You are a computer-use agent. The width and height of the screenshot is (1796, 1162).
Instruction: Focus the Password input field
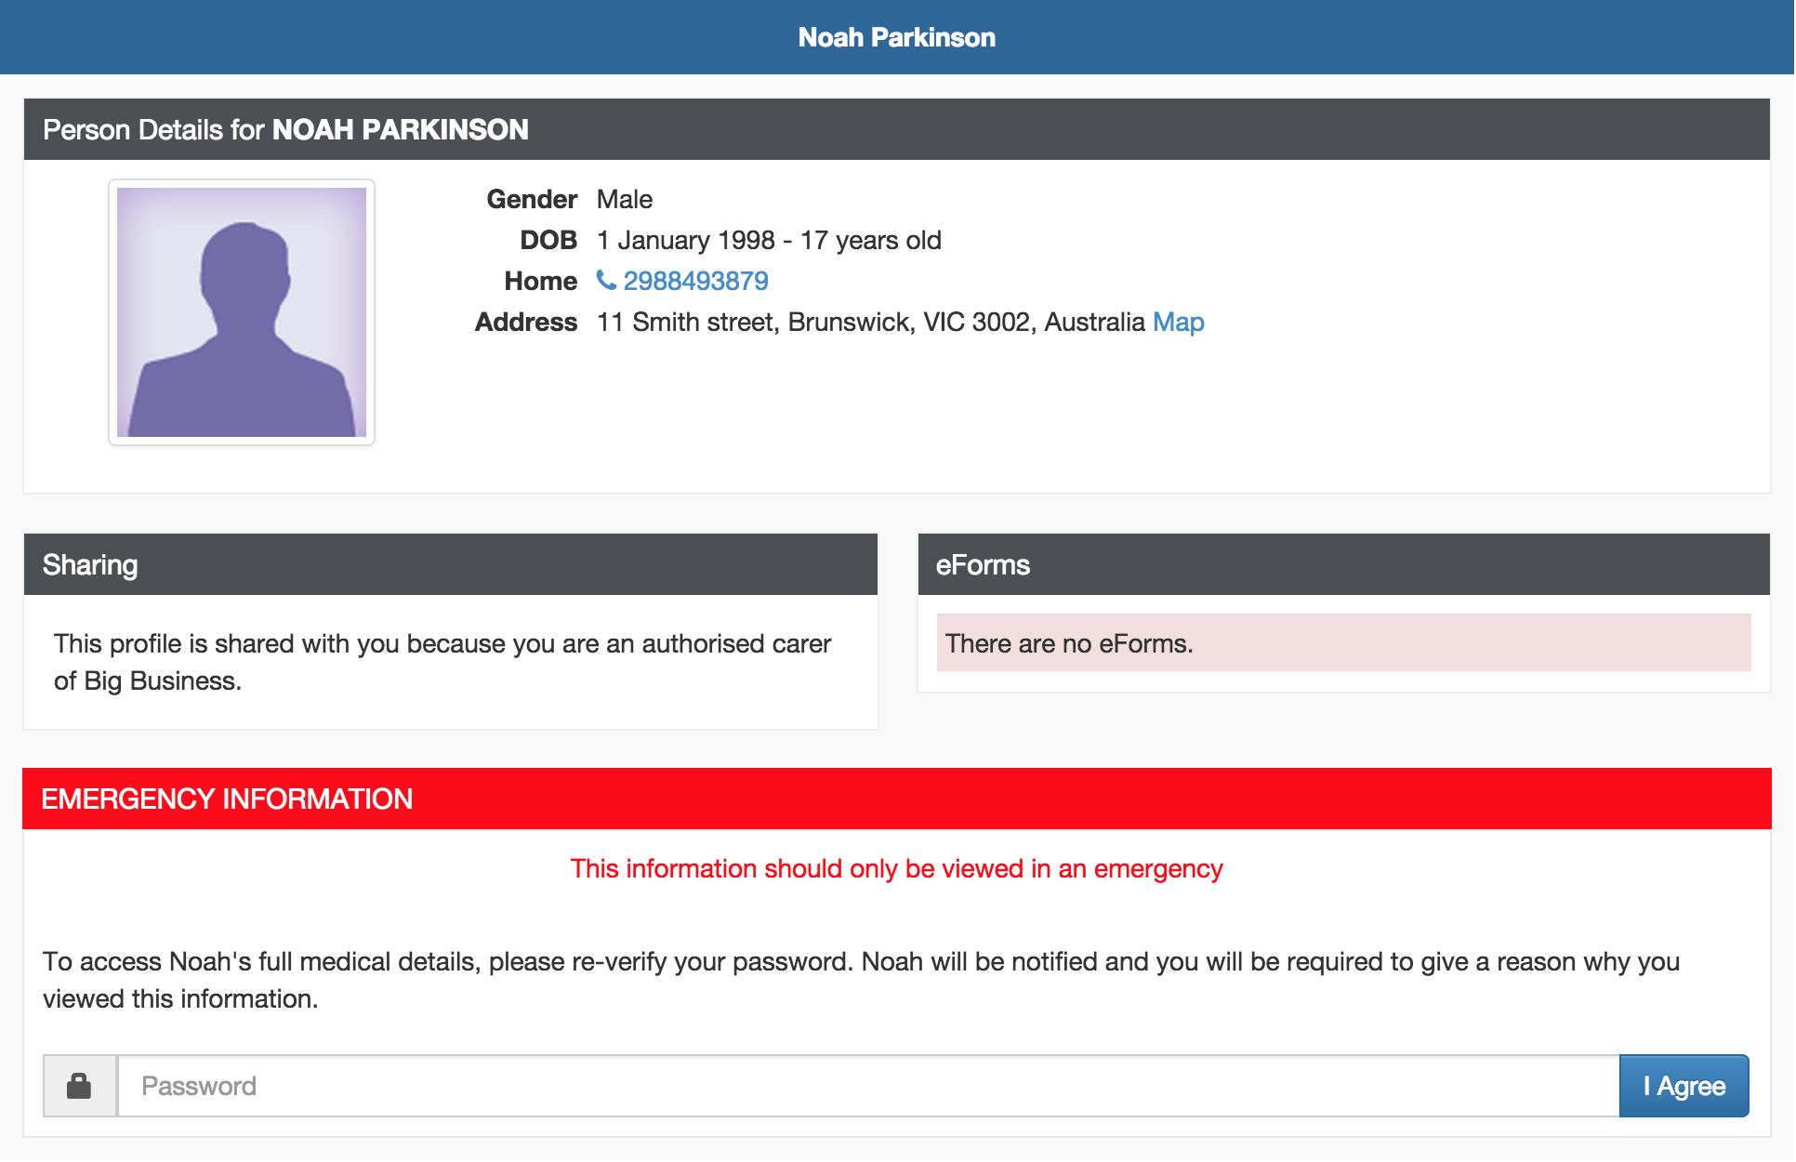[x=867, y=1085]
